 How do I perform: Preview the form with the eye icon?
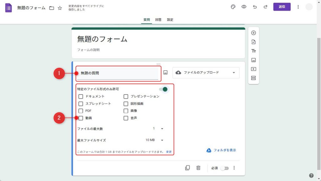tap(244, 7)
